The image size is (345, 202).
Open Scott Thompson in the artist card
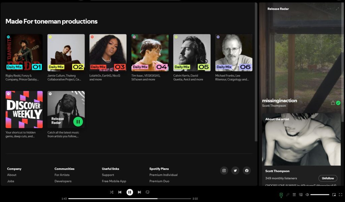tap(277, 171)
